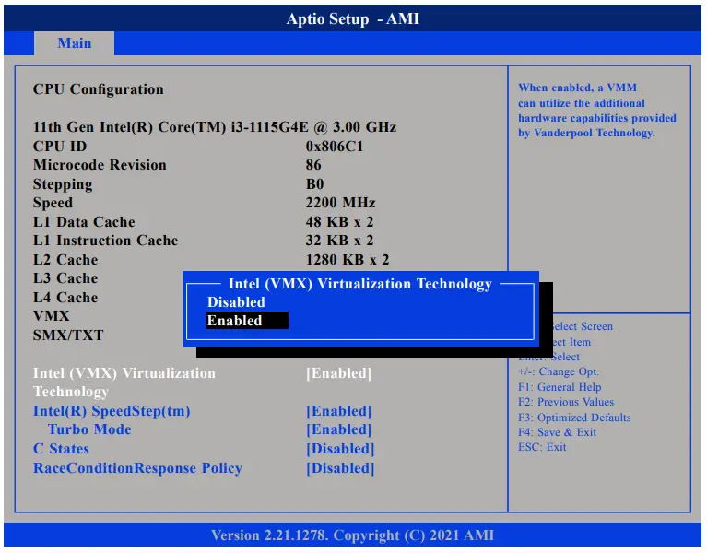Click the 11th Gen Intel Core processor name

(x=215, y=127)
